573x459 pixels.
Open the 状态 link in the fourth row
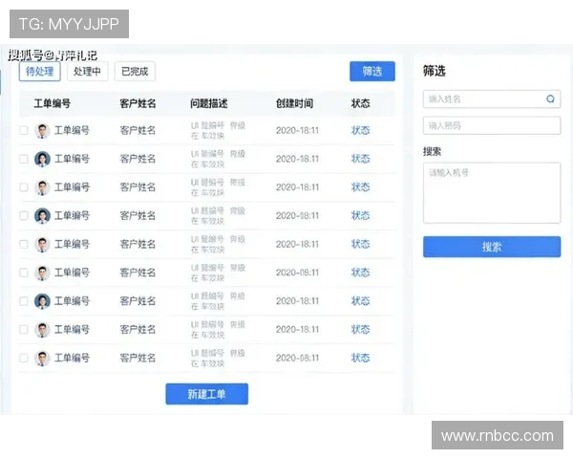361,215
